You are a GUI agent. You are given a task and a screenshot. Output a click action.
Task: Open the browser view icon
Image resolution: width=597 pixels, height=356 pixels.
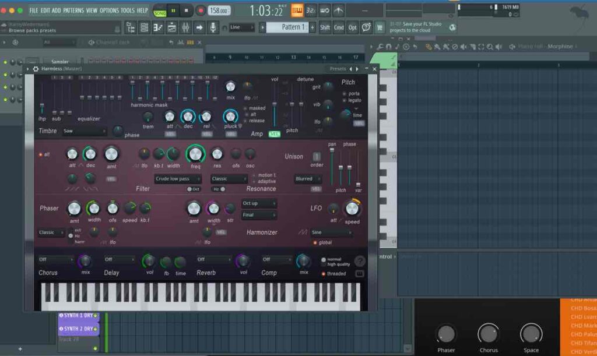131,27
